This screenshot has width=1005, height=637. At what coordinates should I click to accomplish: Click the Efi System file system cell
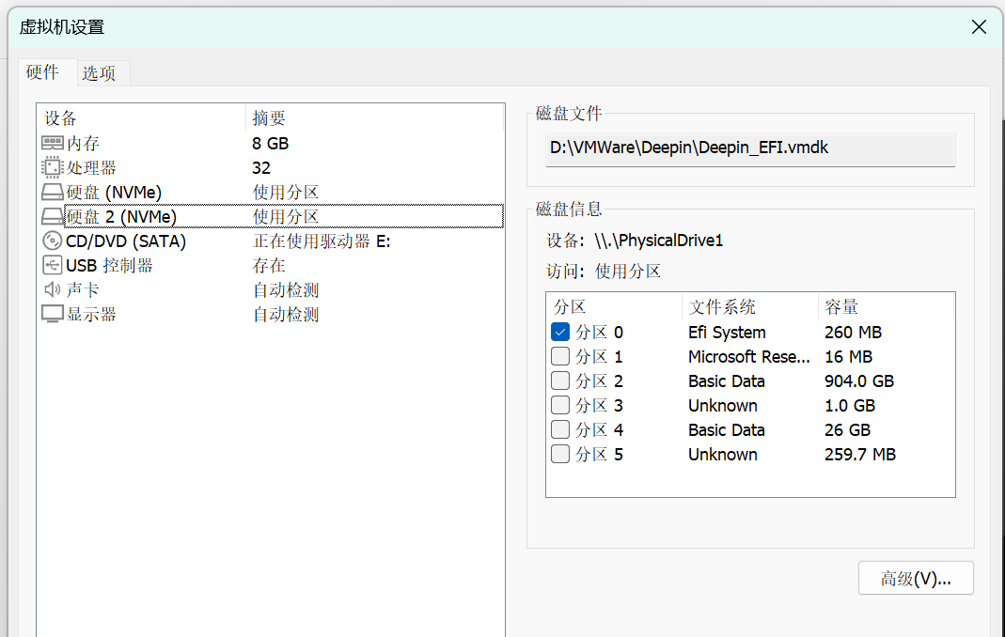[x=727, y=332]
